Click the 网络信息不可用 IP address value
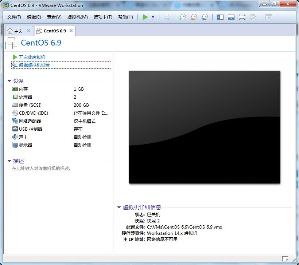The image size is (299, 265). (162, 239)
